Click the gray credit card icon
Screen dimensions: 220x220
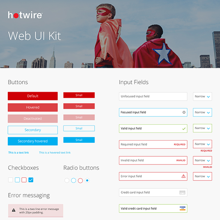click(x=182, y=192)
